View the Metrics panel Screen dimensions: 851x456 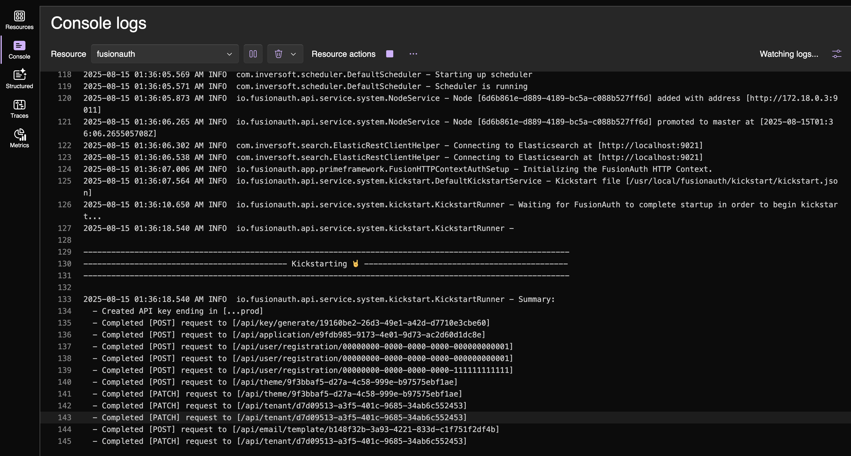19,138
